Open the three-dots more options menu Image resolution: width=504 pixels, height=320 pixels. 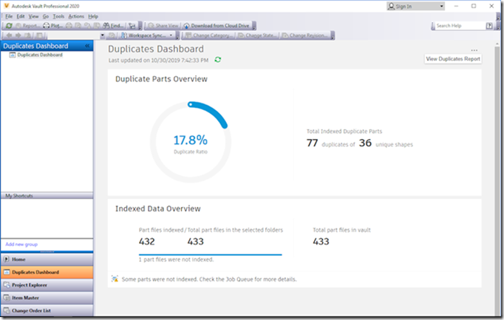coord(474,50)
